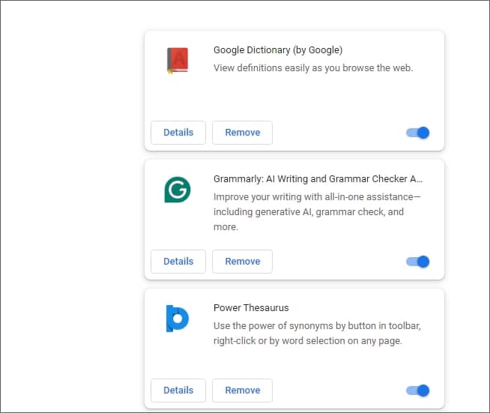Turn off the Grammarly extension toggle
Screen dimensions: 490x413
[x=418, y=262]
